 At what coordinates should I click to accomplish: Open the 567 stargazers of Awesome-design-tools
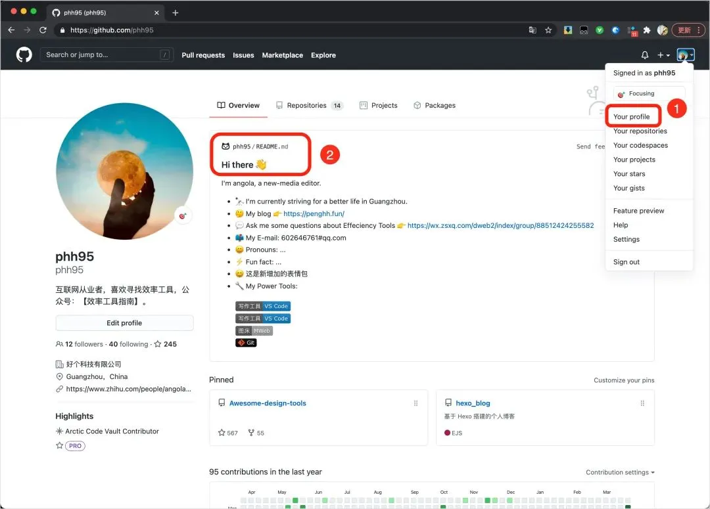[227, 433]
